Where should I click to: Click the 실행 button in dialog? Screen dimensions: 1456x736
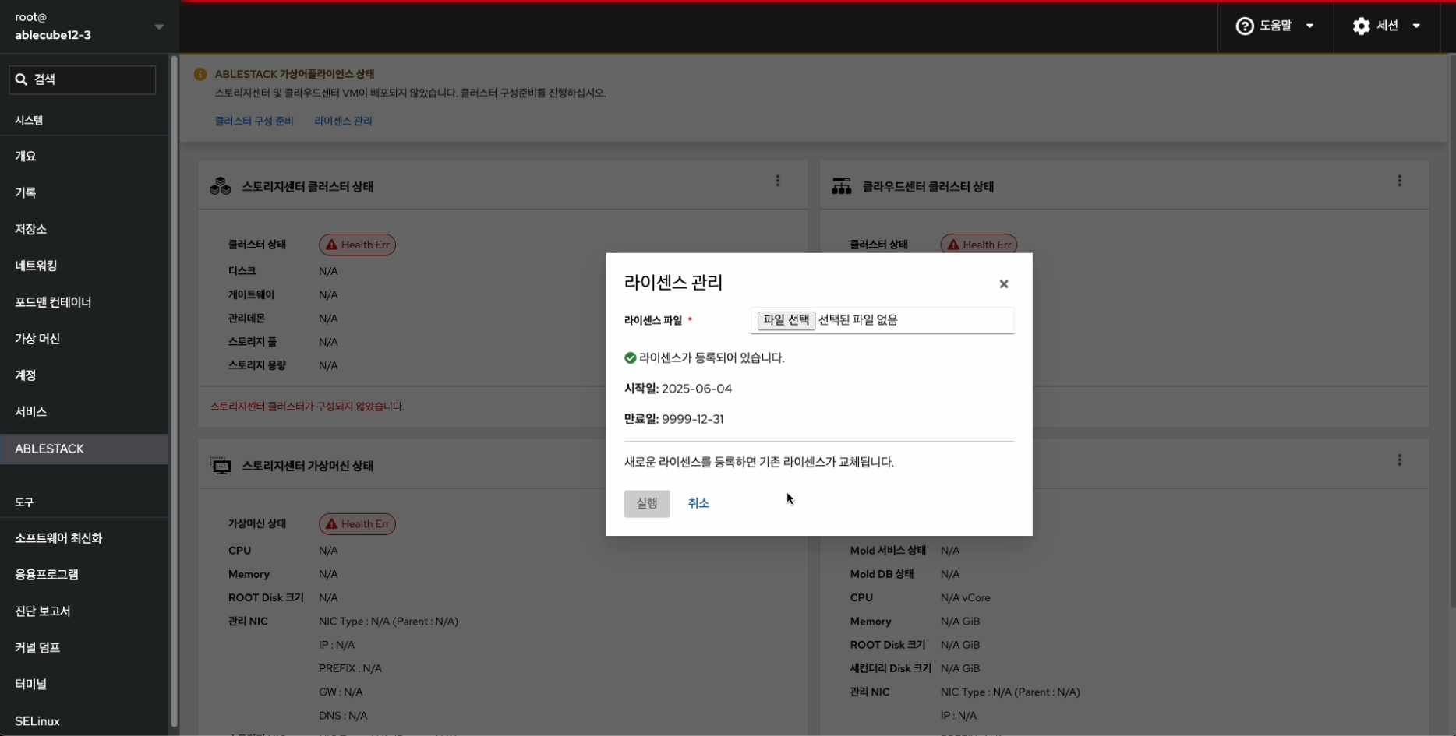pyautogui.click(x=646, y=503)
